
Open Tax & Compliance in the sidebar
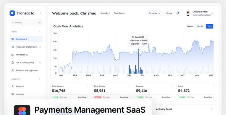pyautogui.click(x=26, y=63)
